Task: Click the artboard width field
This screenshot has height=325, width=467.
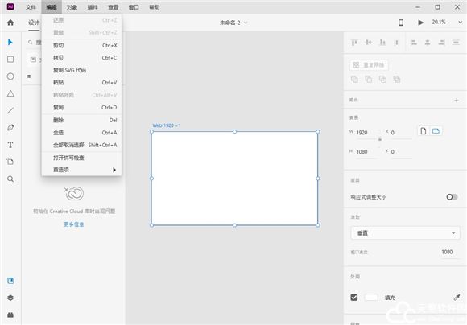Action: [367, 133]
